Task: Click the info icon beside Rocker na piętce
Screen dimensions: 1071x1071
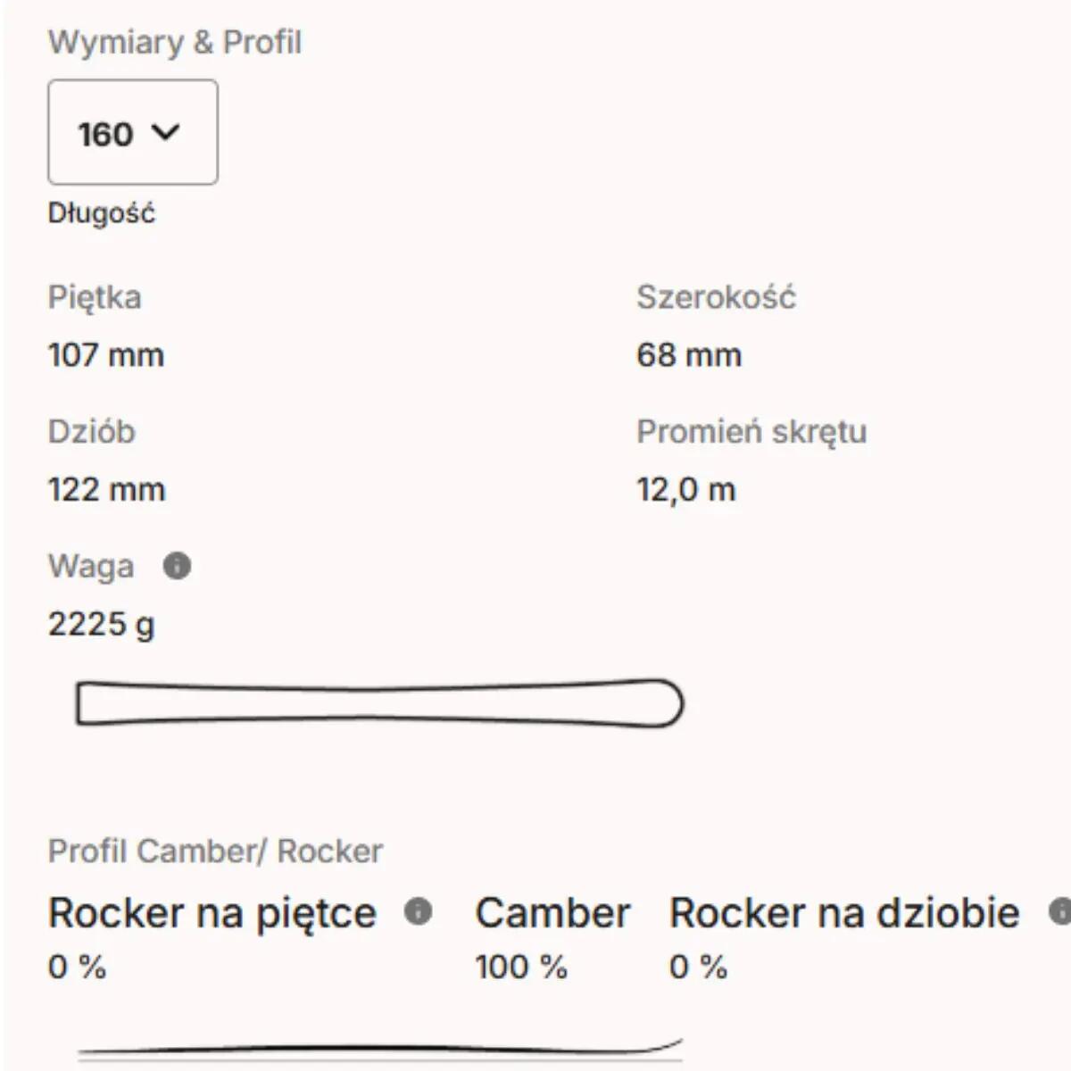Action: tap(418, 911)
